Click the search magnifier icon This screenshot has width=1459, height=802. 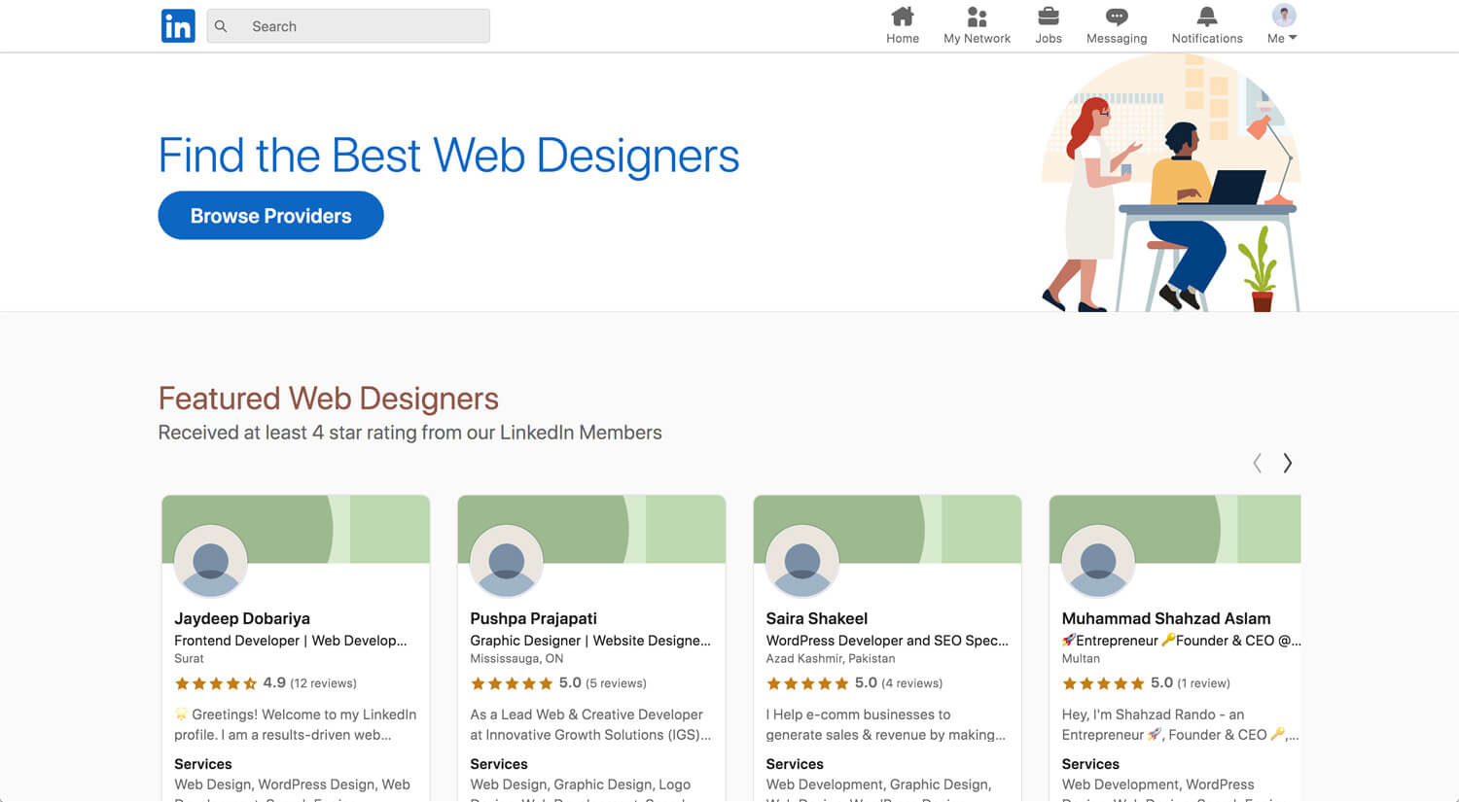pyautogui.click(x=221, y=26)
